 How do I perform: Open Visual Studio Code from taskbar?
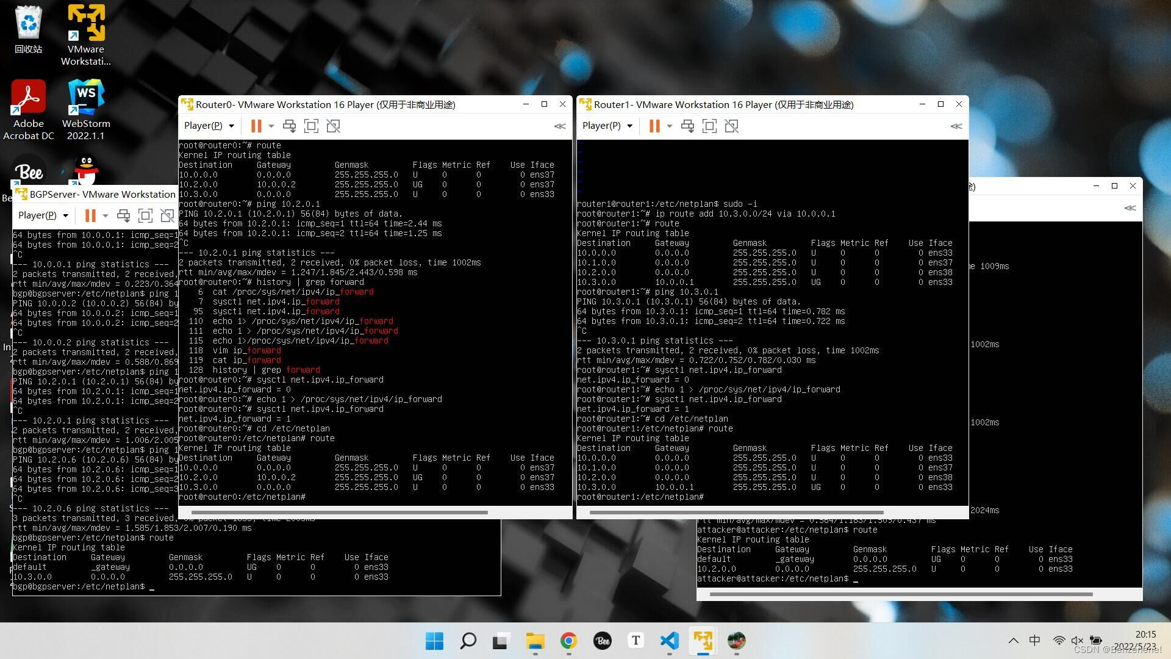[669, 641]
